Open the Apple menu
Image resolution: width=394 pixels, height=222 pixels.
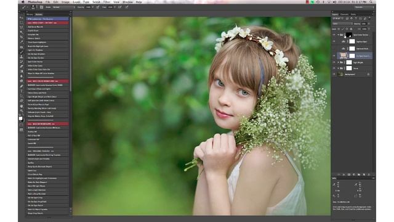click(23, 2)
